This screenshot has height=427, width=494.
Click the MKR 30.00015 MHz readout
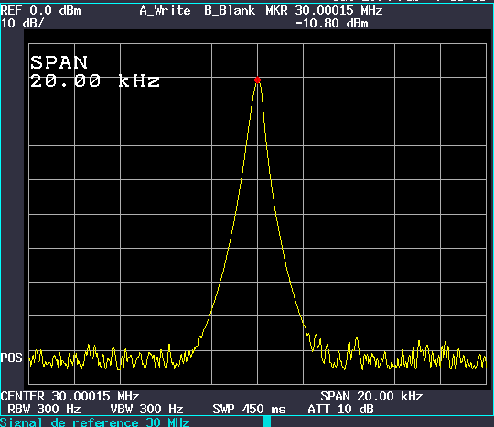324,11
